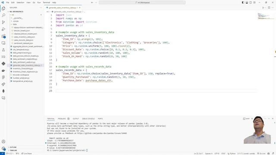The width and height of the screenshot is (276, 155).
Task: Go back with the navigation arrow
Action: [x=92, y=3]
